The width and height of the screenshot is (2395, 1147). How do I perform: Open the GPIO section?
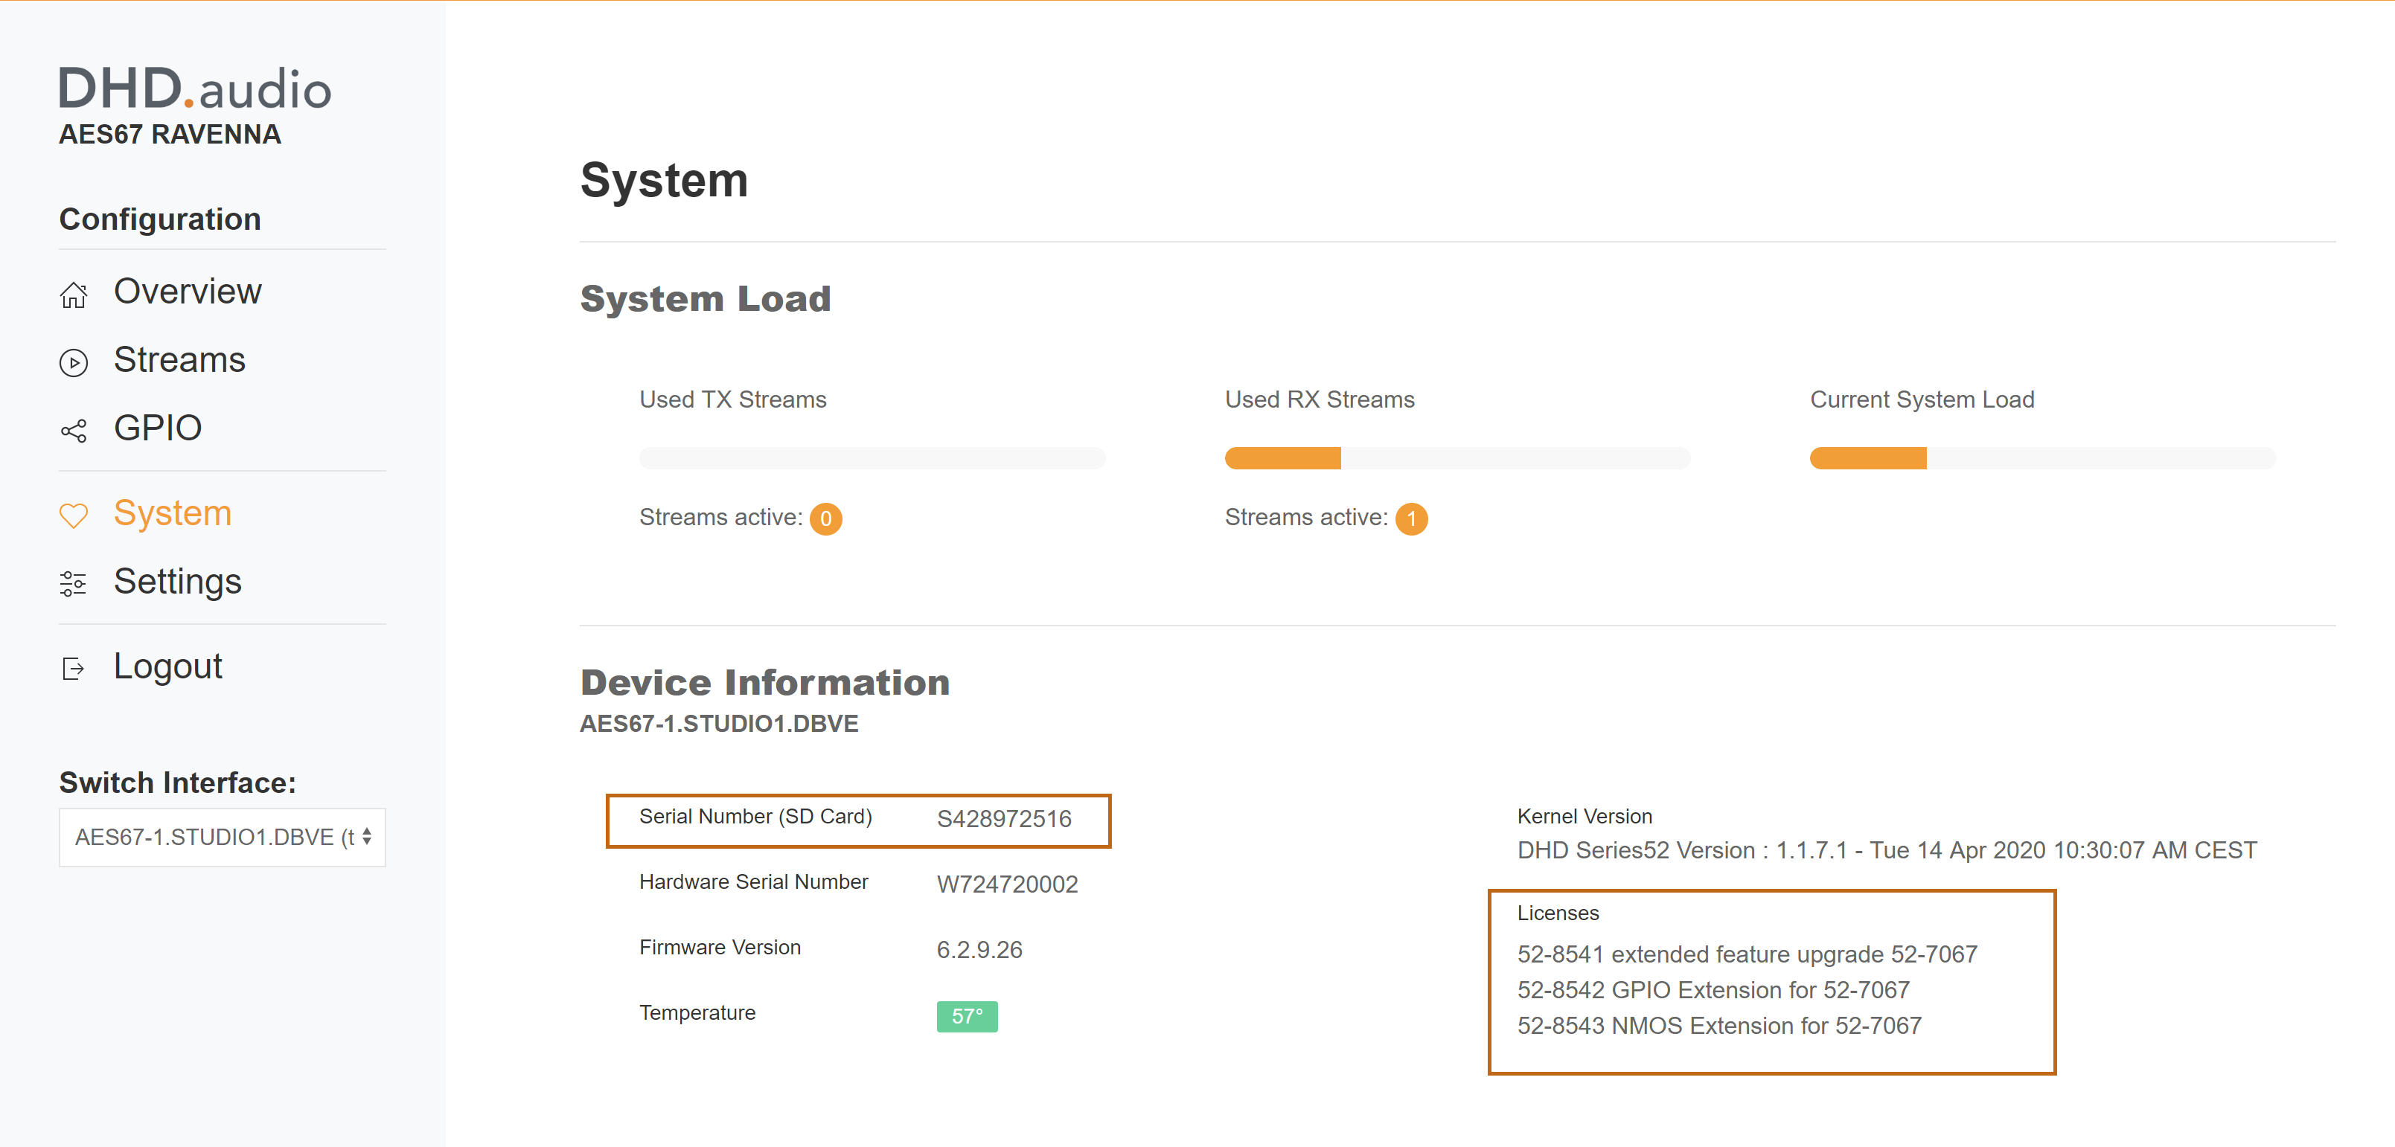click(157, 428)
